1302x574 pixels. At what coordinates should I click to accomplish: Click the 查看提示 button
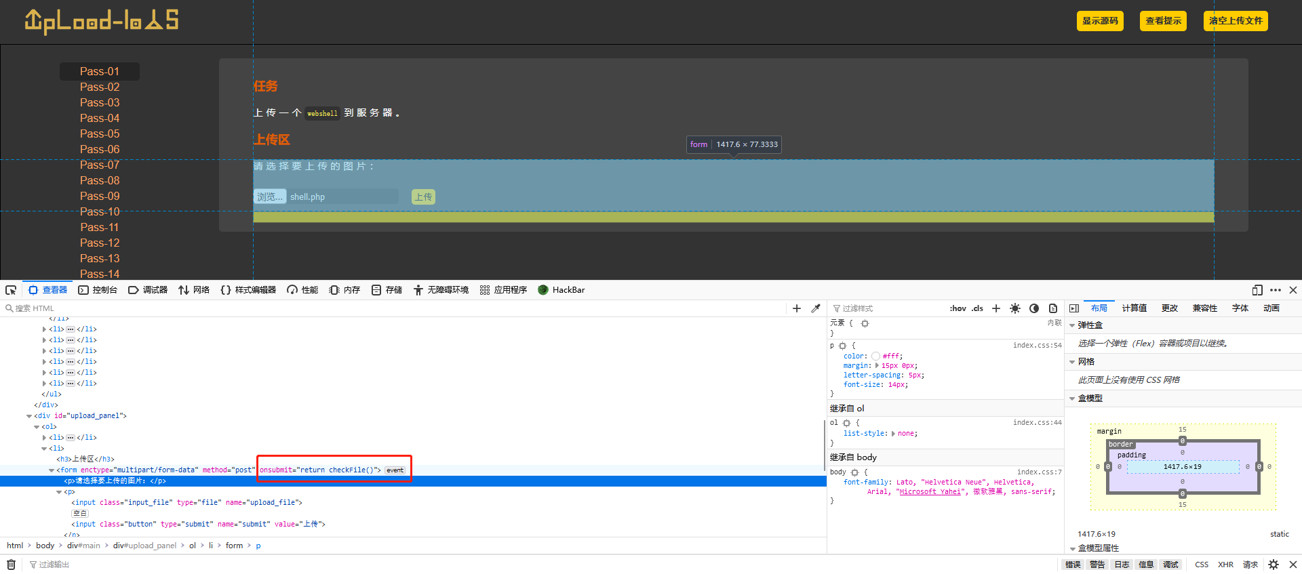1163,21
